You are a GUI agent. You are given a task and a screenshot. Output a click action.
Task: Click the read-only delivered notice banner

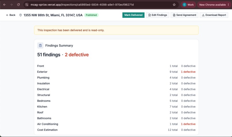click(116, 30)
